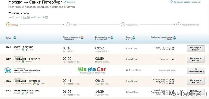This screenshot has width=209, height=99.
Task: Open help link for working with system
Action: 187,2
